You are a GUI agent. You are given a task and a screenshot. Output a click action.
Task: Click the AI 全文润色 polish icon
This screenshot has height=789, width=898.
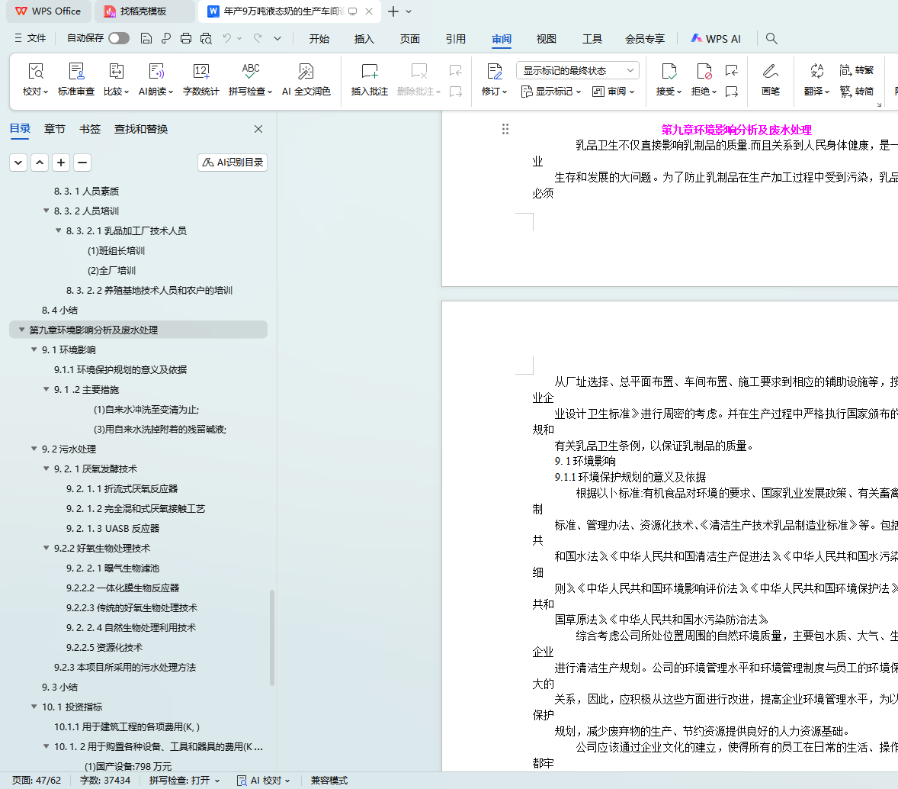point(306,72)
